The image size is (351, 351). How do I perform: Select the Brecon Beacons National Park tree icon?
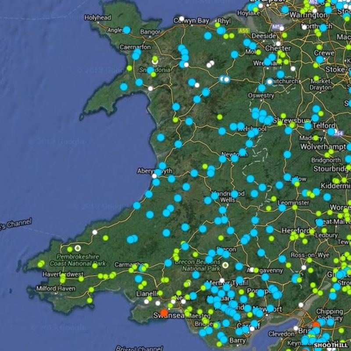(x=226, y=265)
